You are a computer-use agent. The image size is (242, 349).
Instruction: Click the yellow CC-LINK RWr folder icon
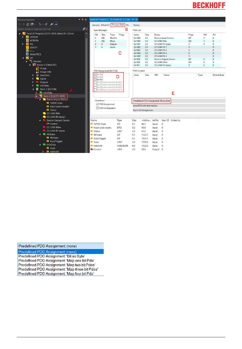[44, 113]
